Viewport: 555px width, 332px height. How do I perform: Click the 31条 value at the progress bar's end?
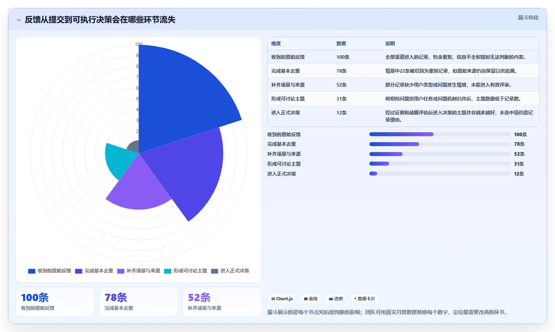[519, 164]
